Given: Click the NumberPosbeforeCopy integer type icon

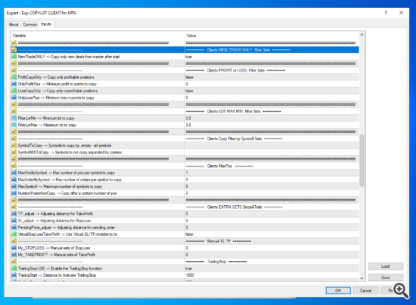Looking at the screenshot, I should 14,194.
